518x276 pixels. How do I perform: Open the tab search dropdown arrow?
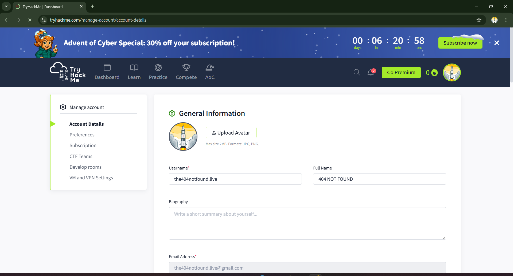(6, 6)
